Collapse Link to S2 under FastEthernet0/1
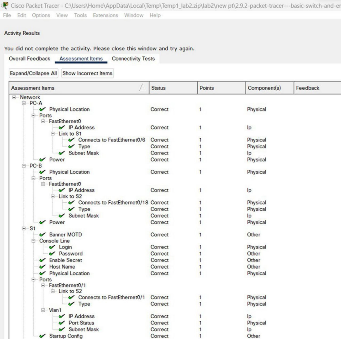Screen dimensions: 341x339 coord(53,291)
